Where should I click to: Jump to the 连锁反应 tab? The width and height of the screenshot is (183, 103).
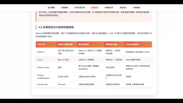pos(123,8)
